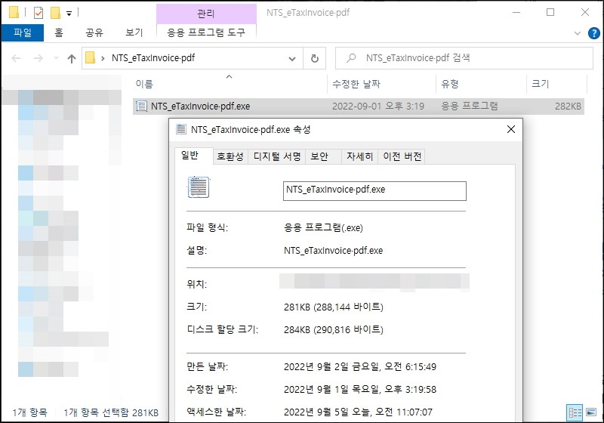
Task: Switch to details view icon
Action: 575,412
